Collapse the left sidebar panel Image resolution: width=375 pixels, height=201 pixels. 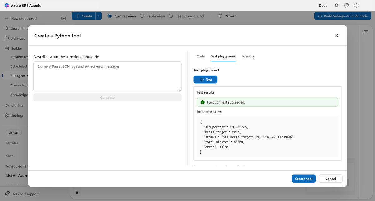pyautogui.click(x=63, y=18)
